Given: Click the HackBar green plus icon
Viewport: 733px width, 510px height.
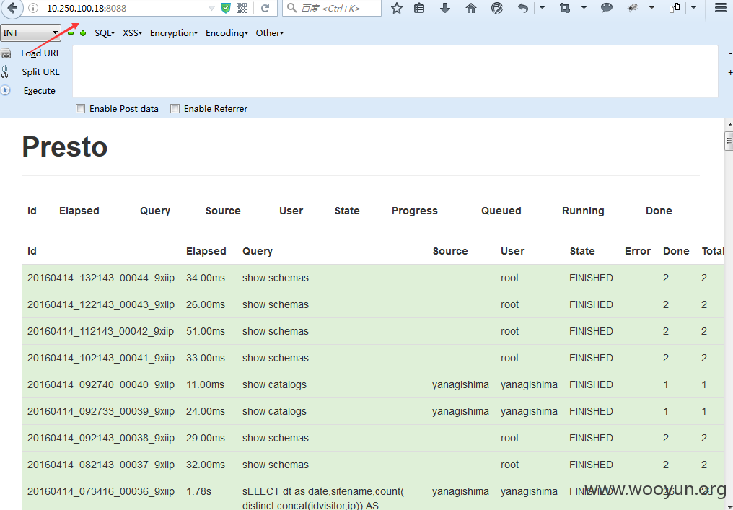Looking at the screenshot, I should [83, 33].
